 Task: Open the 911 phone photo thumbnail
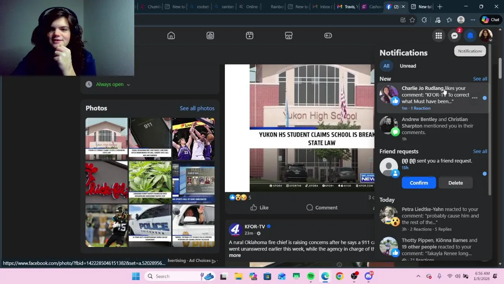[150, 139]
